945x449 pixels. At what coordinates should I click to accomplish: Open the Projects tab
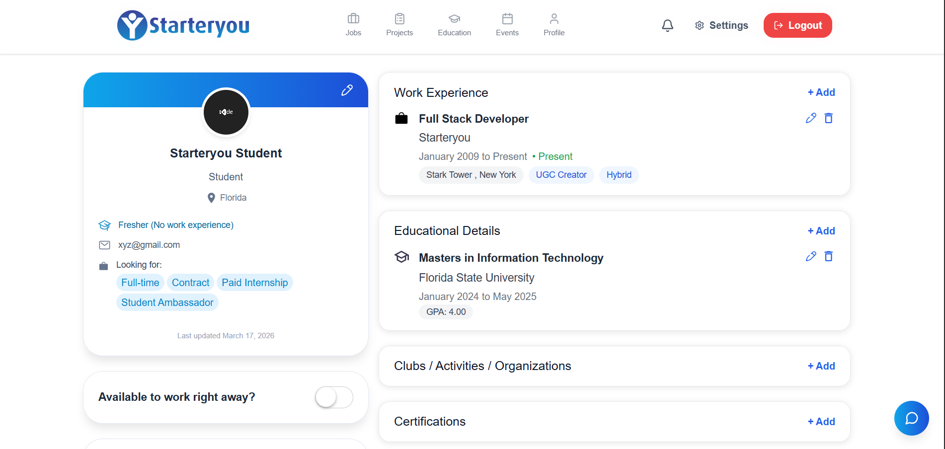399,25
